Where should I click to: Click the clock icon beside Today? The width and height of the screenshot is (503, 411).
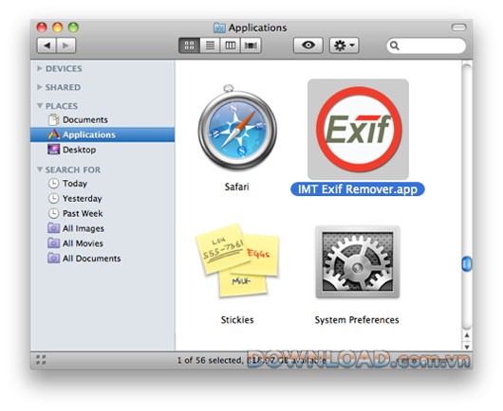point(53,184)
